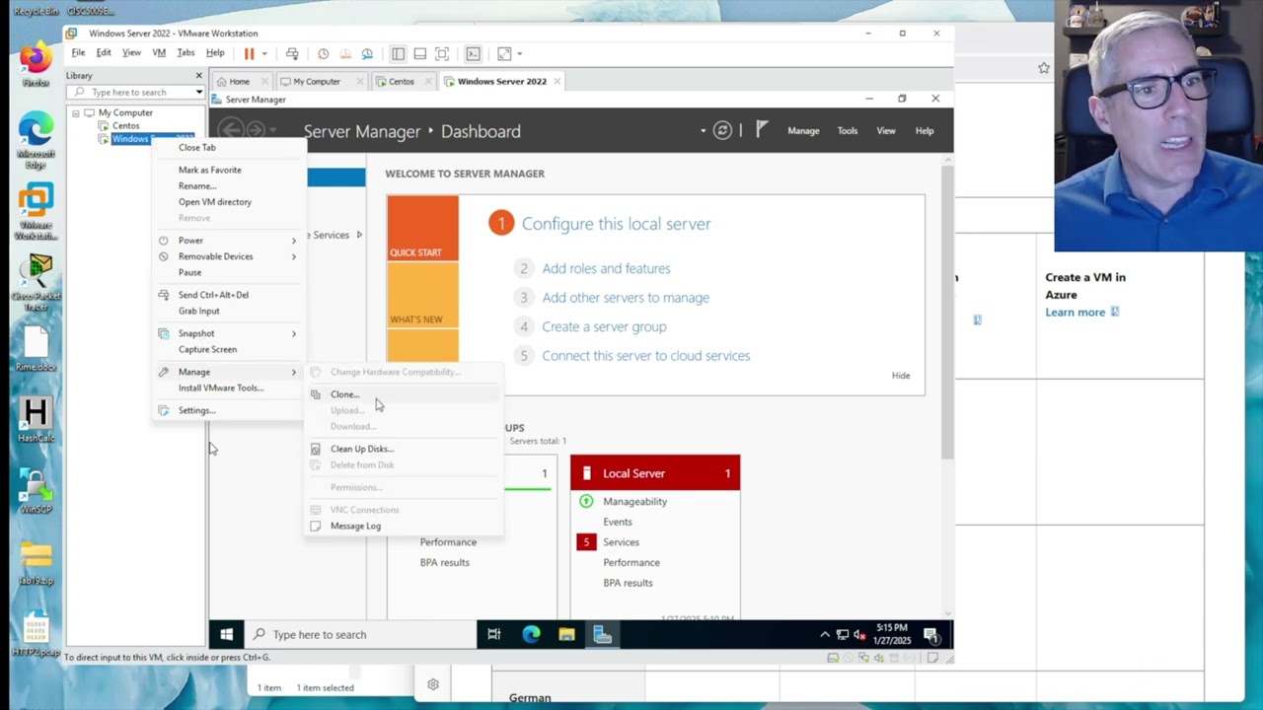Click Hide in welcome panel

(901, 376)
